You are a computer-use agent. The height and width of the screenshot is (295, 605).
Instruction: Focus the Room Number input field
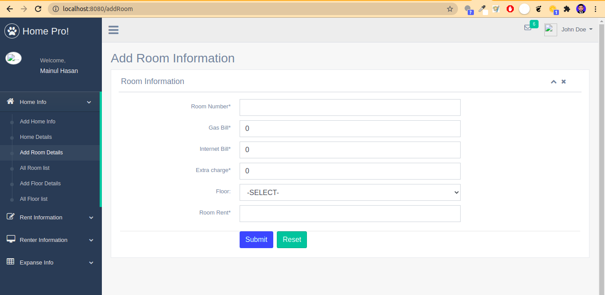click(x=349, y=107)
